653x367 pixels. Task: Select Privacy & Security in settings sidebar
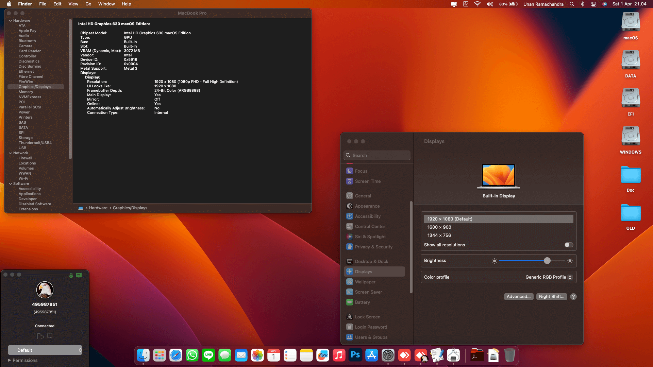tap(373, 247)
